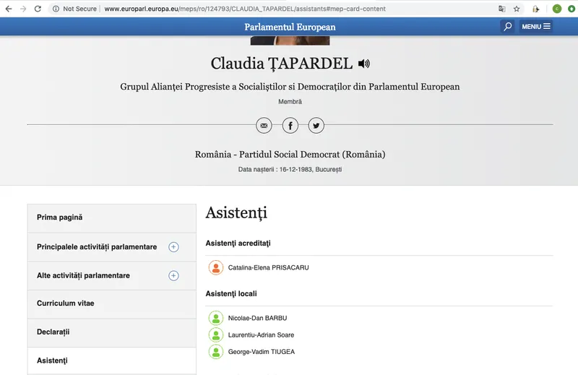Click the site search magnifier icon
Image resolution: width=578 pixels, height=375 pixels.
pos(508,27)
